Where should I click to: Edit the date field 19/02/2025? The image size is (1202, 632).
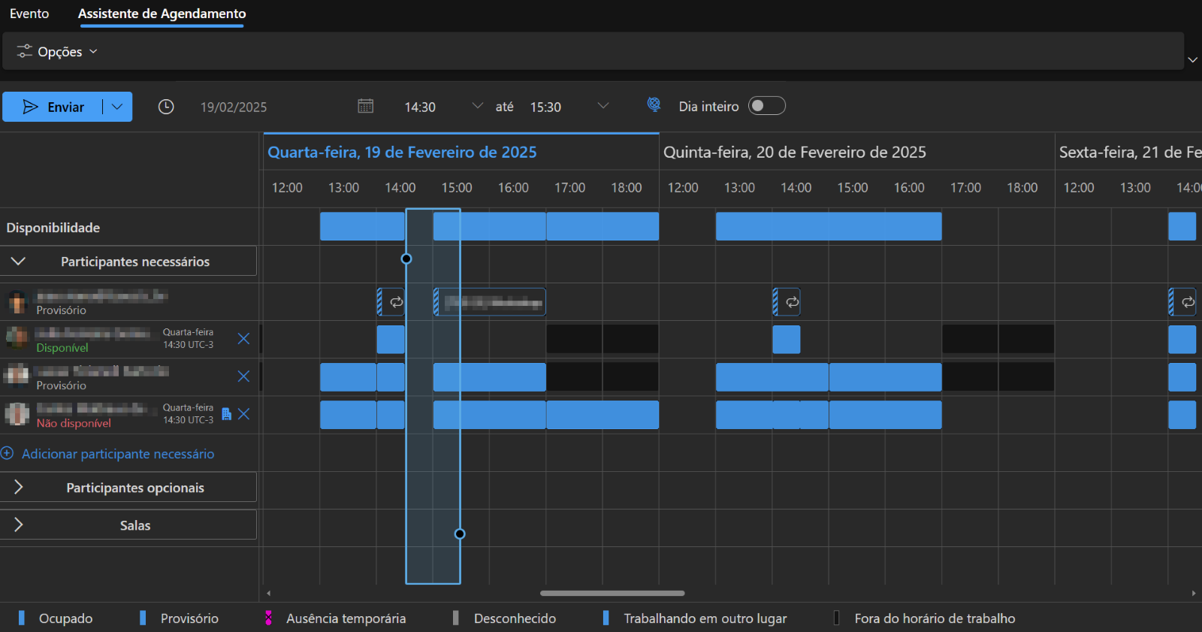pyautogui.click(x=234, y=107)
